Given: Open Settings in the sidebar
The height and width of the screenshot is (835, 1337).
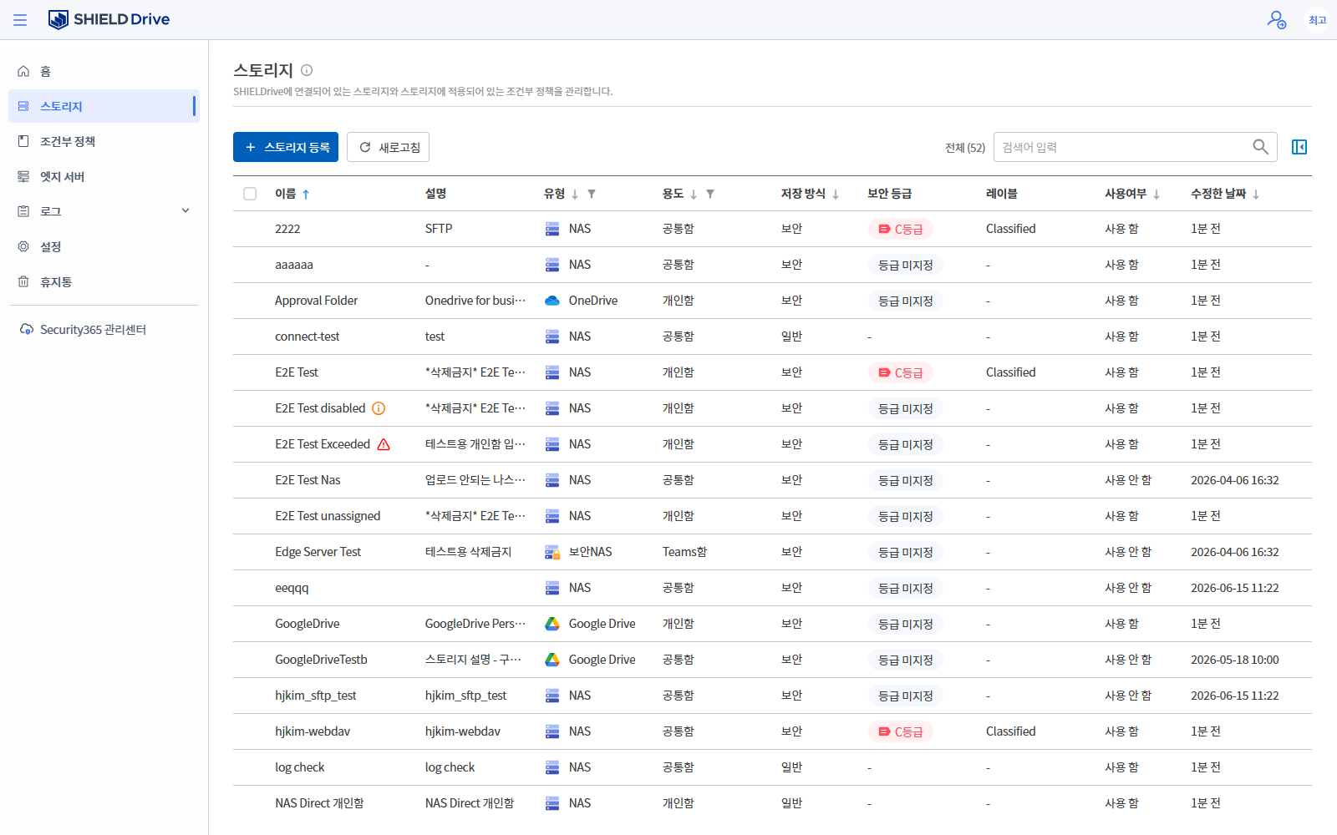Looking at the screenshot, I should [x=104, y=246].
